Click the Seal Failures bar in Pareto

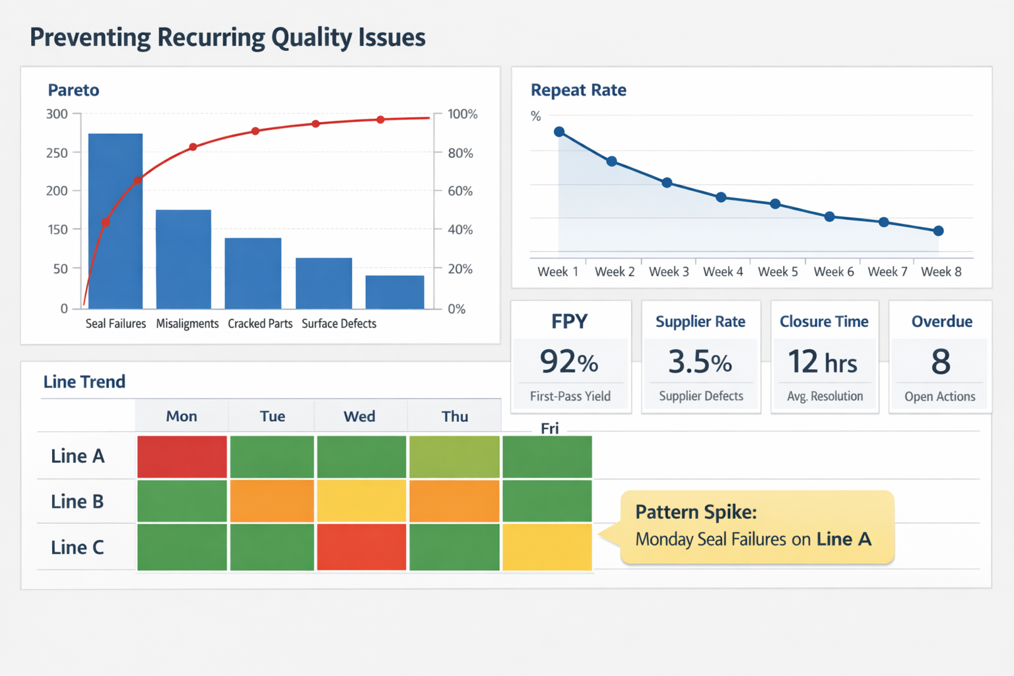(x=116, y=221)
